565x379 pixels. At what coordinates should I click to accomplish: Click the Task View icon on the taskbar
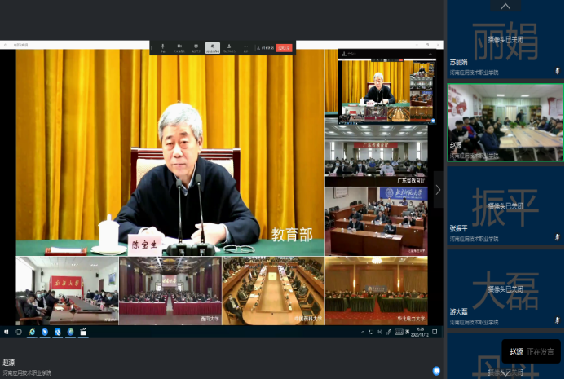click(x=20, y=332)
